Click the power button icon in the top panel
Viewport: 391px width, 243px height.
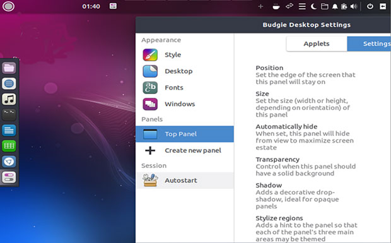370,6
